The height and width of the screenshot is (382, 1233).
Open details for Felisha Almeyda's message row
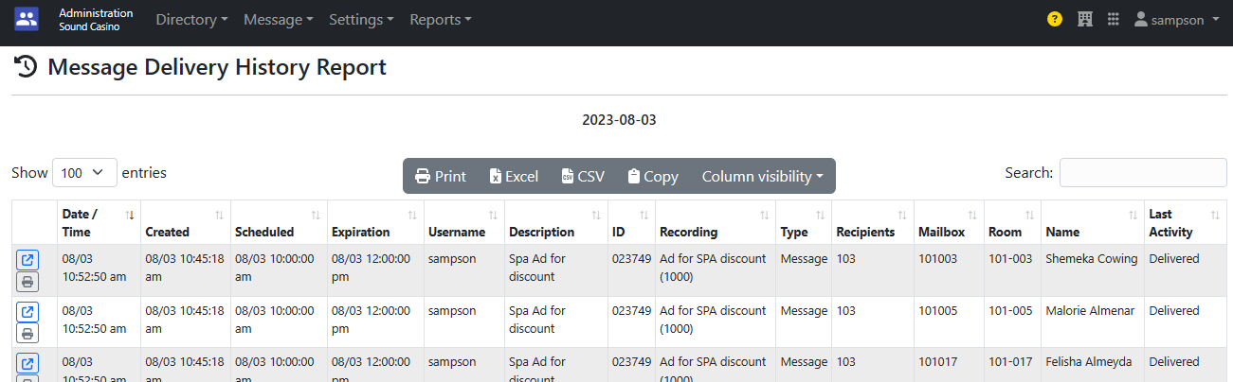(x=27, y=363)
